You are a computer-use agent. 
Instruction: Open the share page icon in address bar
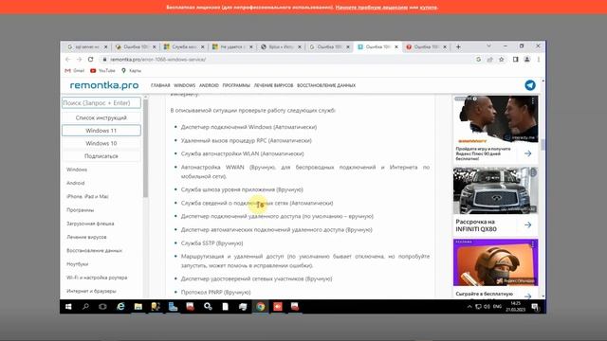pos(490,60)
